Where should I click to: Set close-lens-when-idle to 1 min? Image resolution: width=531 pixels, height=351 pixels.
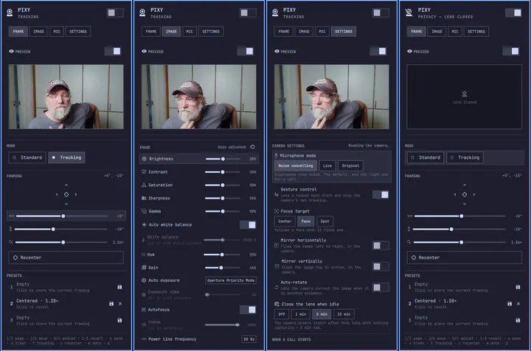click(301, 314)
